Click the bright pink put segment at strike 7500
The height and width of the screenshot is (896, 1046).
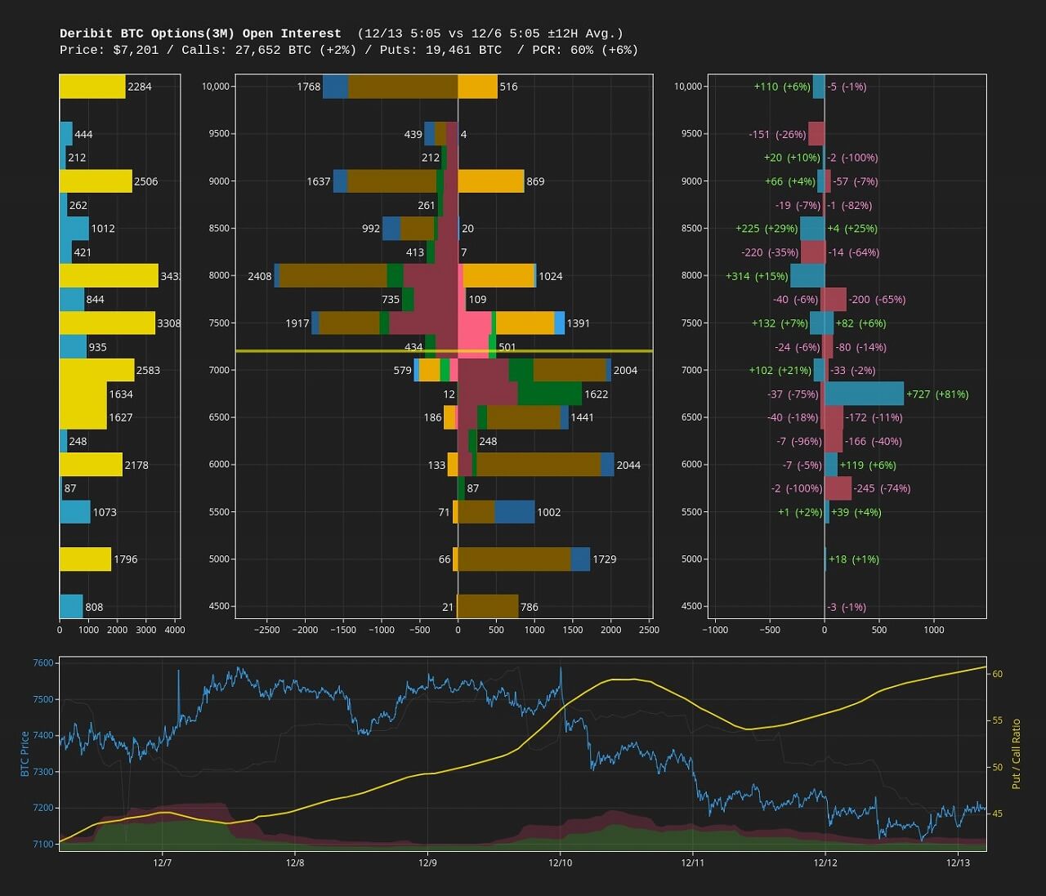[x=474, y=323]
